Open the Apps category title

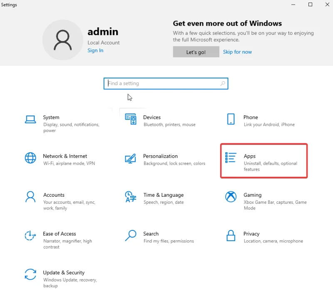[249, 156]
